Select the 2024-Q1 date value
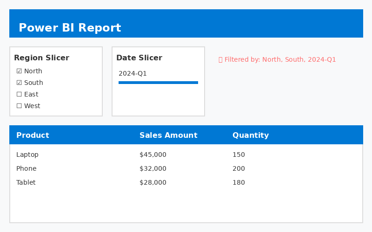 pos(133,73)
